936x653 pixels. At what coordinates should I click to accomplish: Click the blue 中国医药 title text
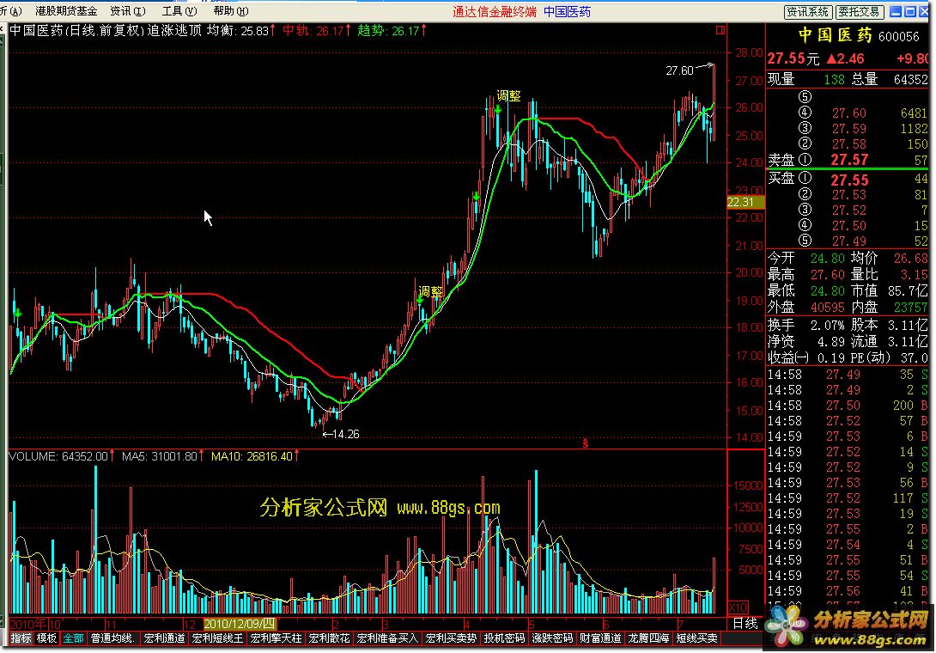point(567,11)
